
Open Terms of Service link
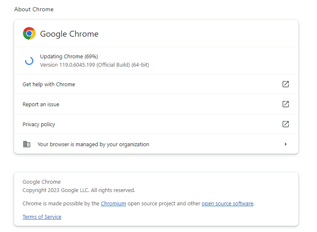[42, 217]
